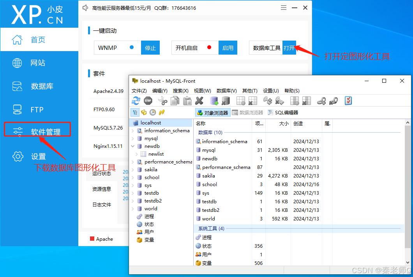Click 停止 button for WNMP
This screenshot has height=277, width=413.
150,48
